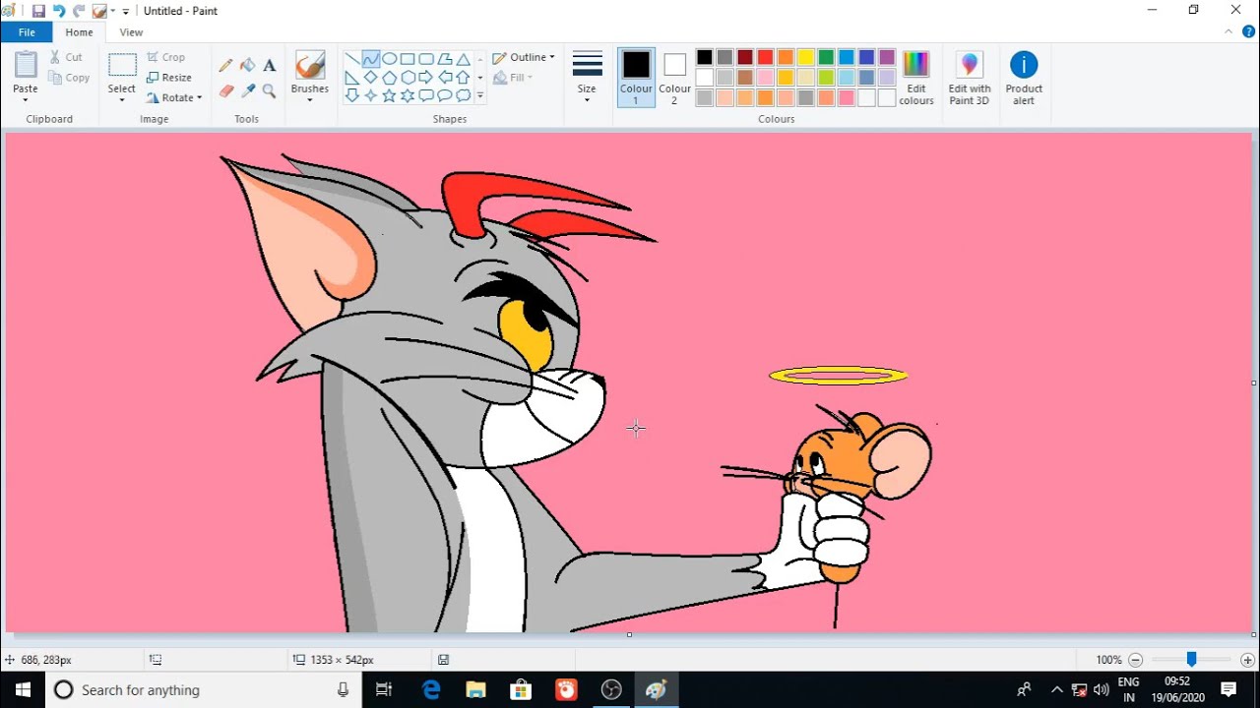Collapse the ribbon with chevron
Screen dimensions: 1260x708
(x=1228, y=31)
